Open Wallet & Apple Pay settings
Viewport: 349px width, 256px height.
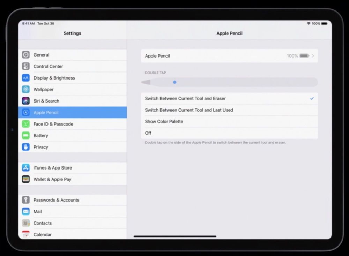click(73, 179)
